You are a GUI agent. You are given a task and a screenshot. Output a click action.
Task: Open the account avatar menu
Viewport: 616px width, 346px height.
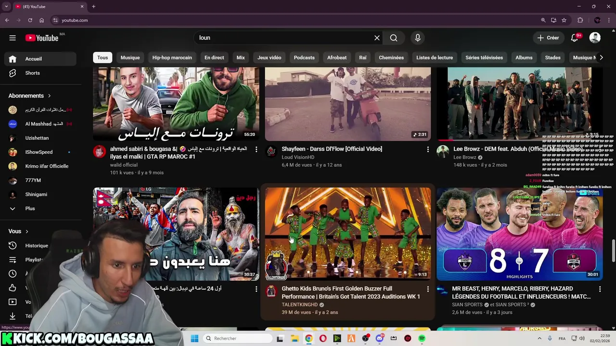pos(595,37)
